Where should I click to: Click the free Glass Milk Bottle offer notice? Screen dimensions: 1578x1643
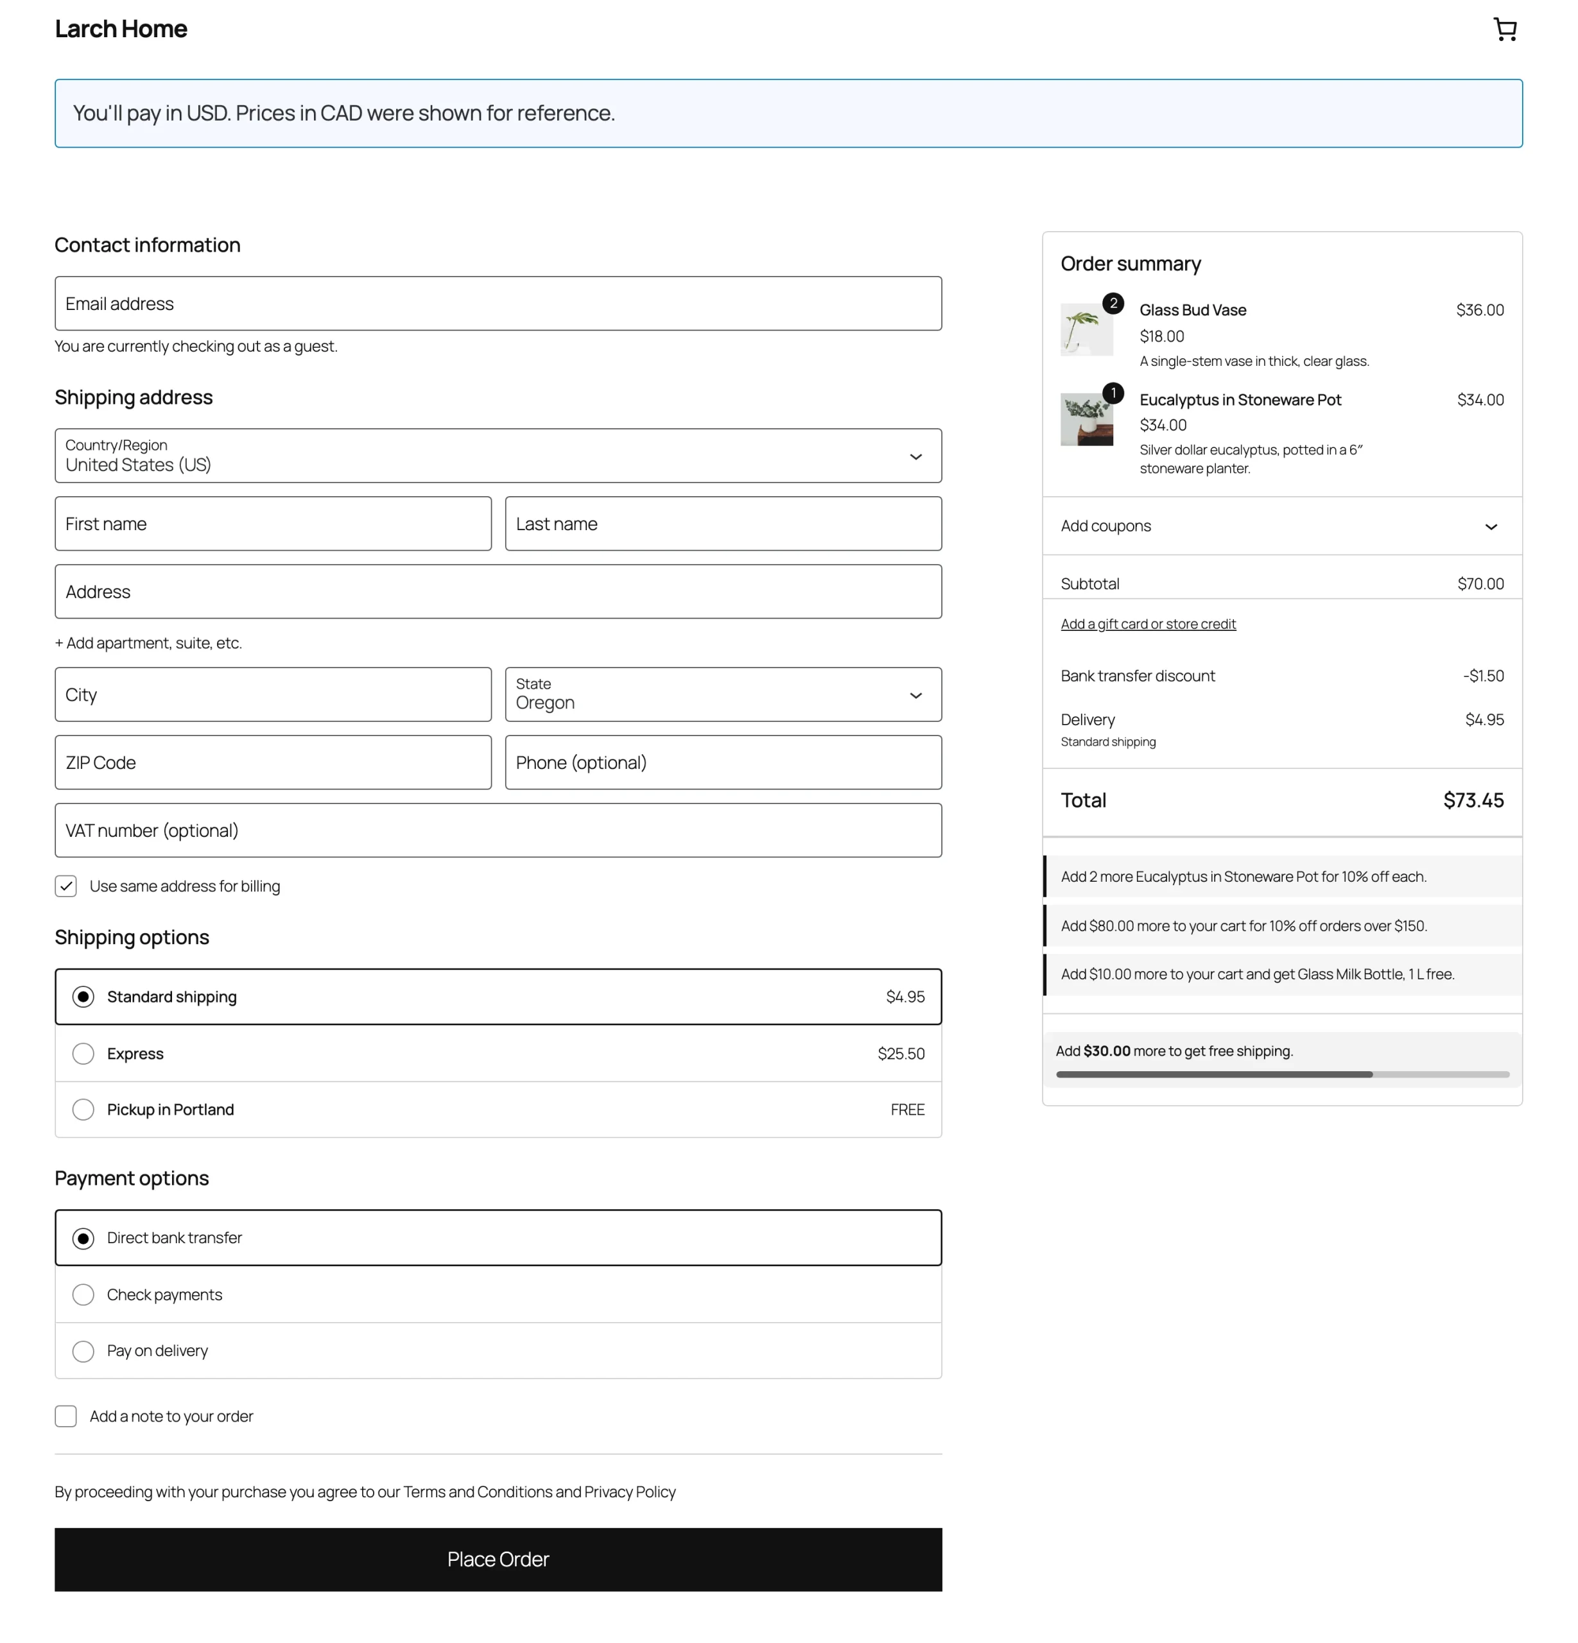1282,974
